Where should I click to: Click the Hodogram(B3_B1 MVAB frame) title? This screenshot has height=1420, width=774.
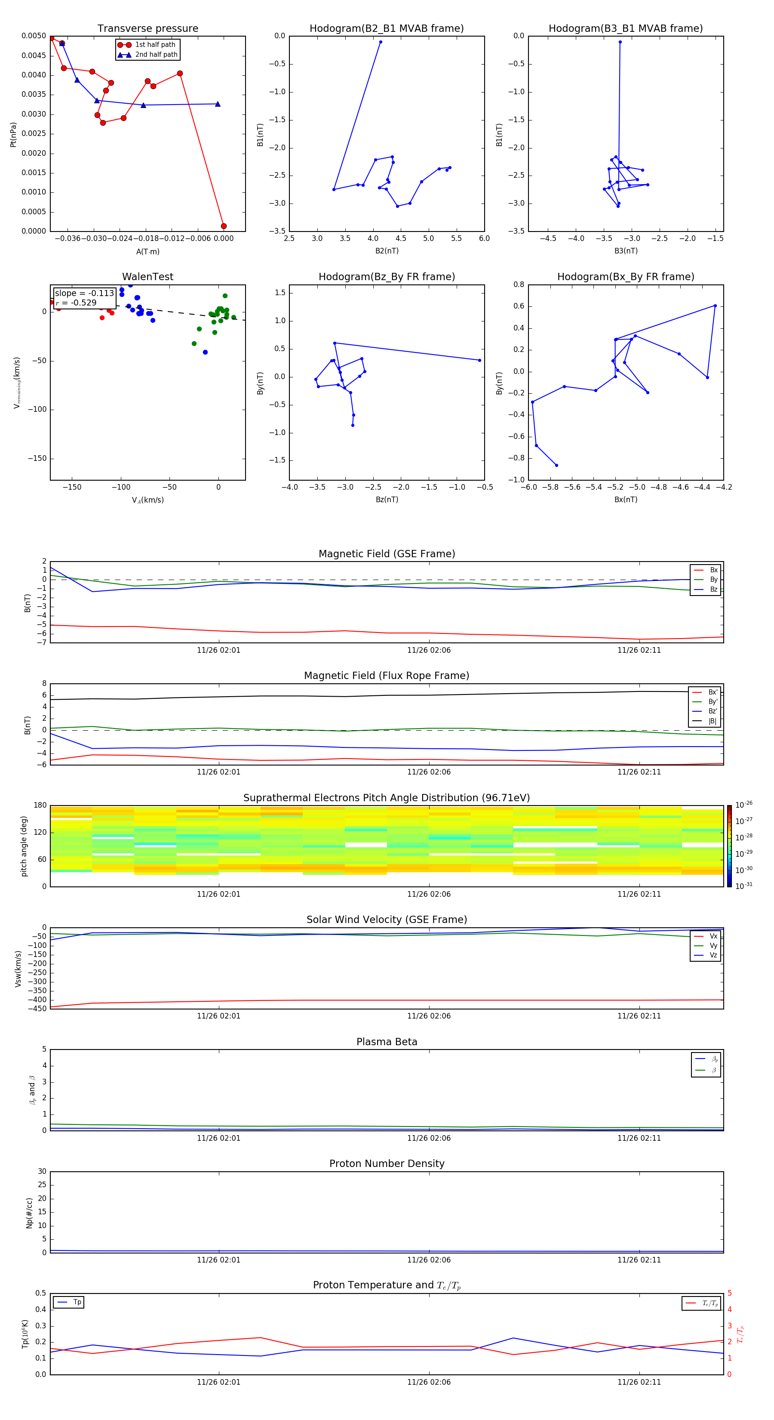[x=626, y=29]
